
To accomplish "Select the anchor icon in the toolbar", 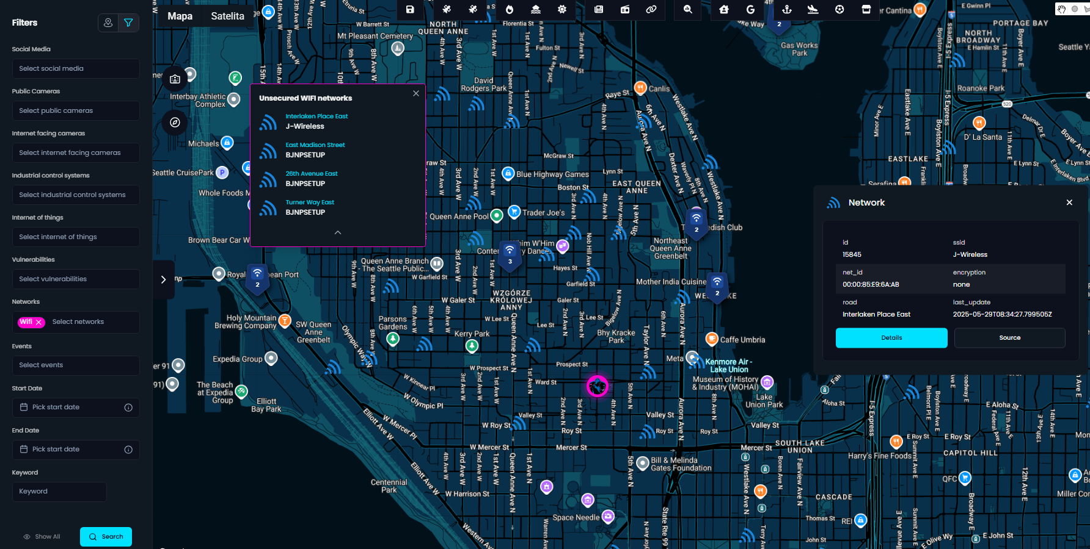I will pos(787,9).
